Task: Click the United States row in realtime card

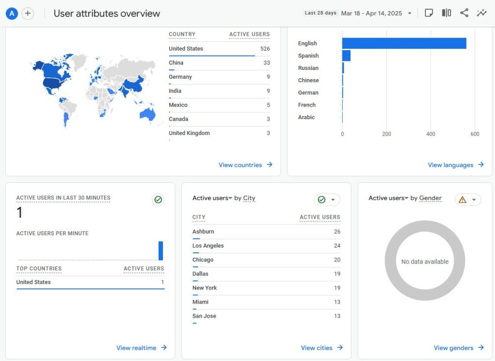Action: click(90, 282)
